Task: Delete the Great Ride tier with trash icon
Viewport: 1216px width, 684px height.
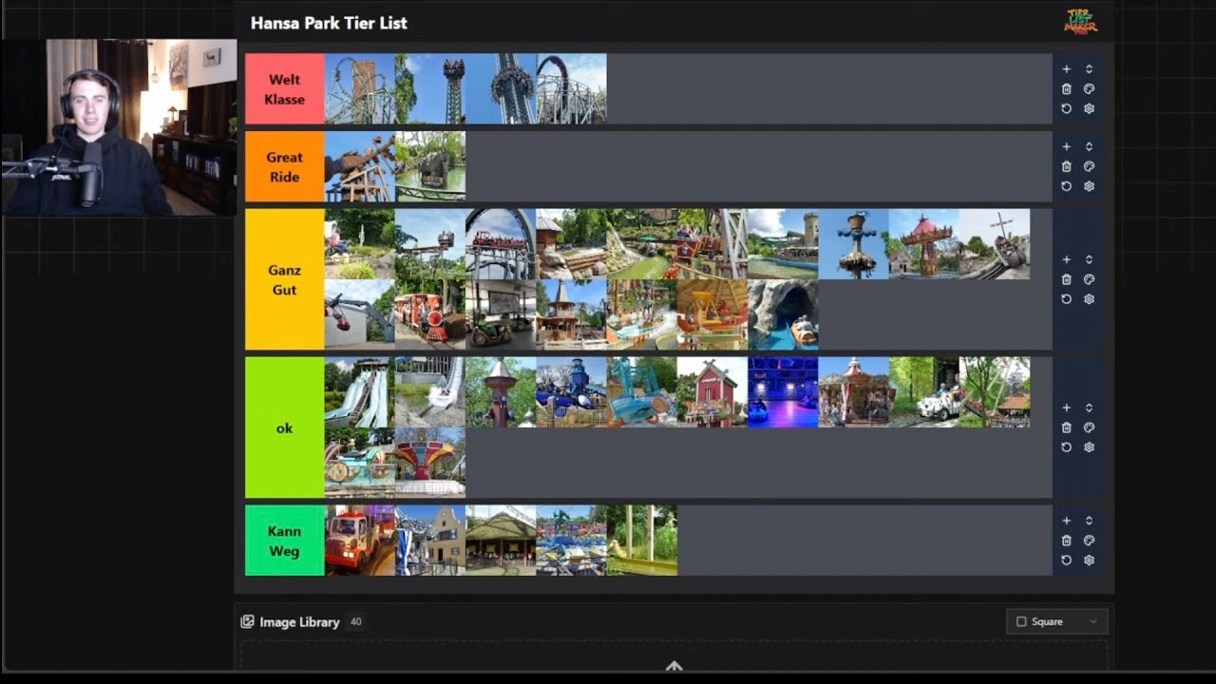Action: [x=1066, y=167]
